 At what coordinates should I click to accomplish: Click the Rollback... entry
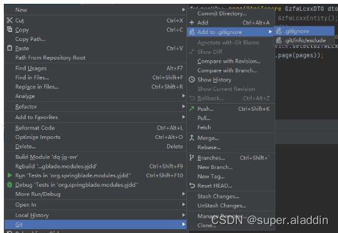pyautogui.click(x=211, y=99)
